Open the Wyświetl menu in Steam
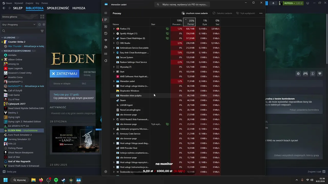This screenshot has width=328, height=184. point(19,3)
